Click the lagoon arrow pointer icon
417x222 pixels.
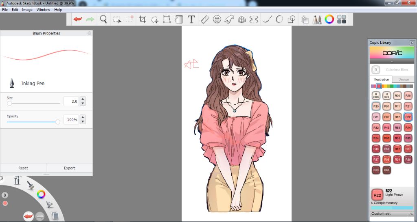coord(49,205)
